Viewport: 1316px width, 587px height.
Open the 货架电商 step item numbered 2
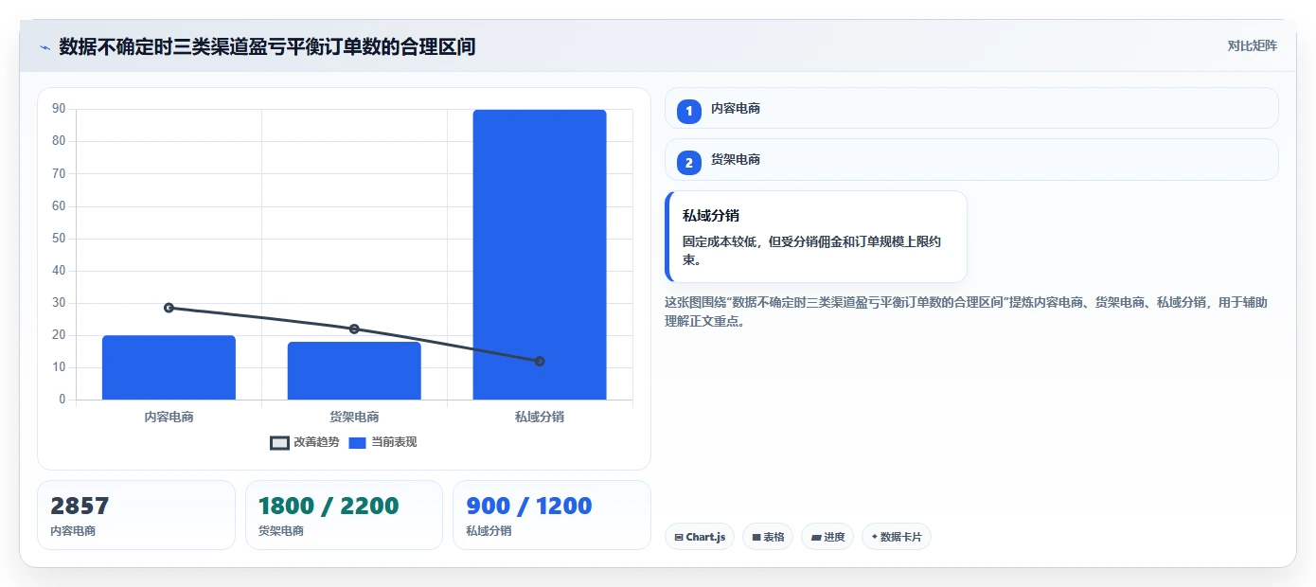pos(971,159)
